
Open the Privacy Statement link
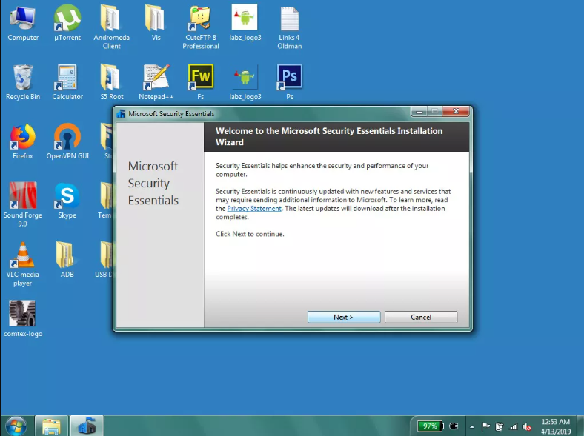(254, 209)
